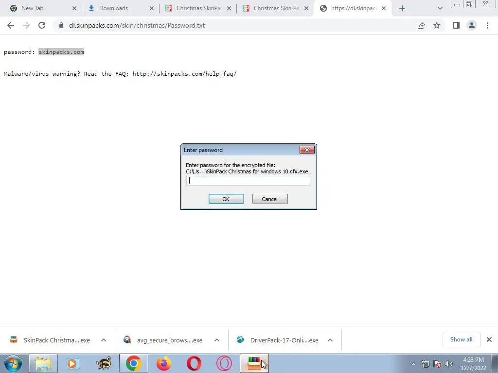Image resolution: width=498 pixels, height=373 pixels.
Task: Bookmark this page with the star icon
Action: coord(437,25)
